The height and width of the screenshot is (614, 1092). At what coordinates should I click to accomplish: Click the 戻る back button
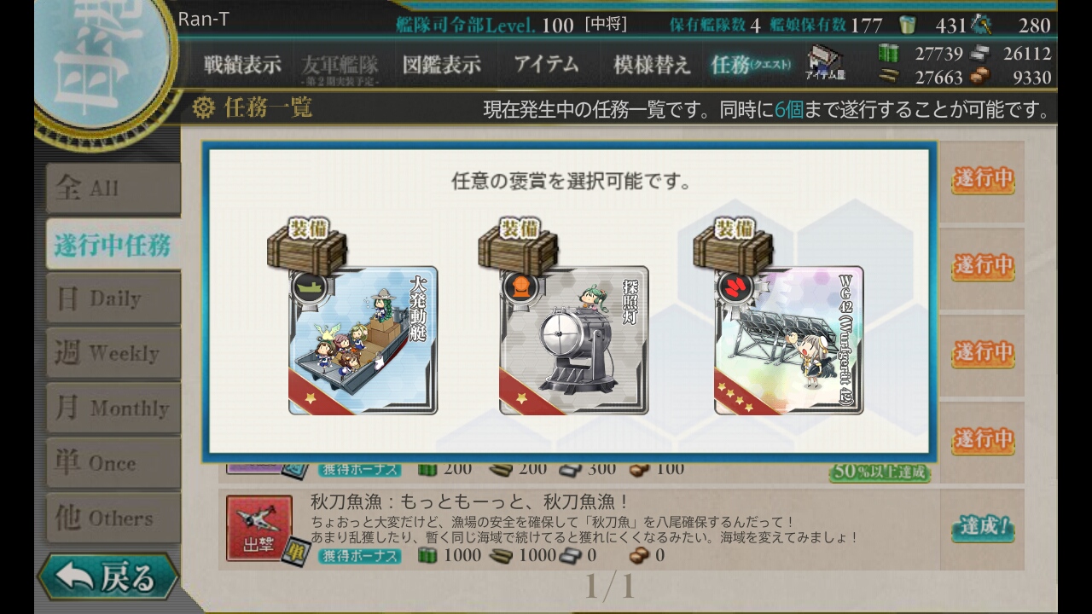(108, 577)
